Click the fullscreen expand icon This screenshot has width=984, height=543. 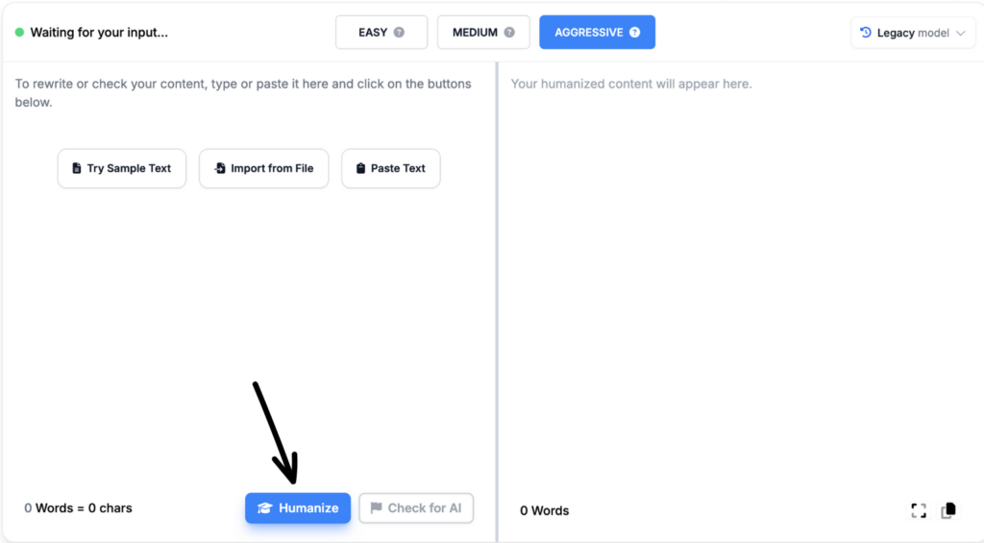coord(919,510)
